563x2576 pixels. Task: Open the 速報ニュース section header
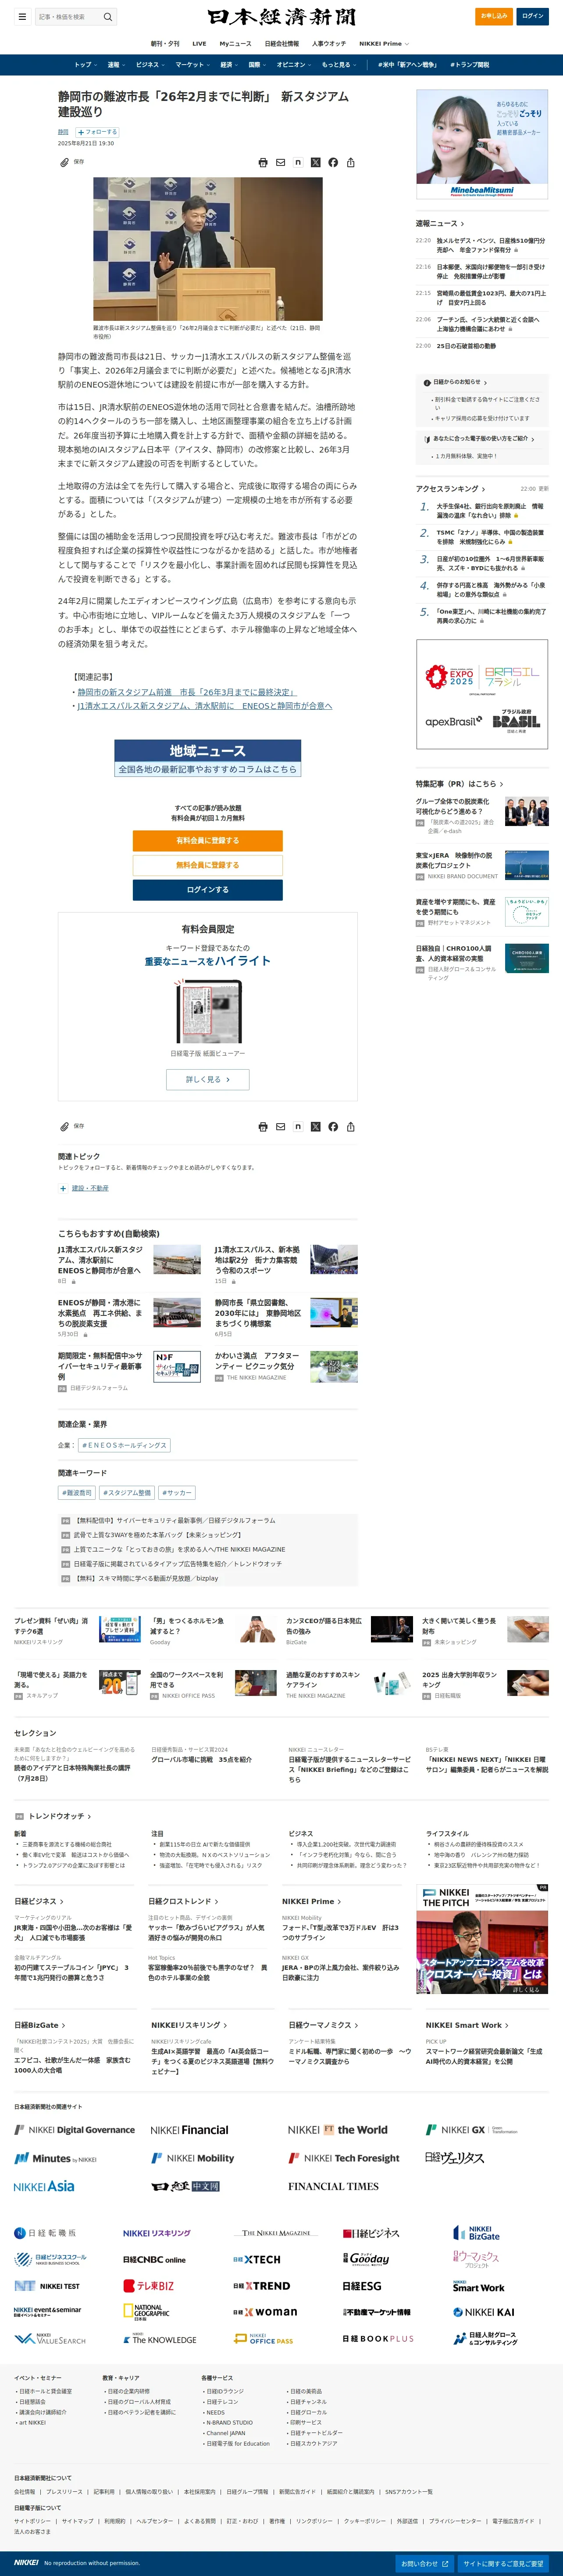click(440, 223)
